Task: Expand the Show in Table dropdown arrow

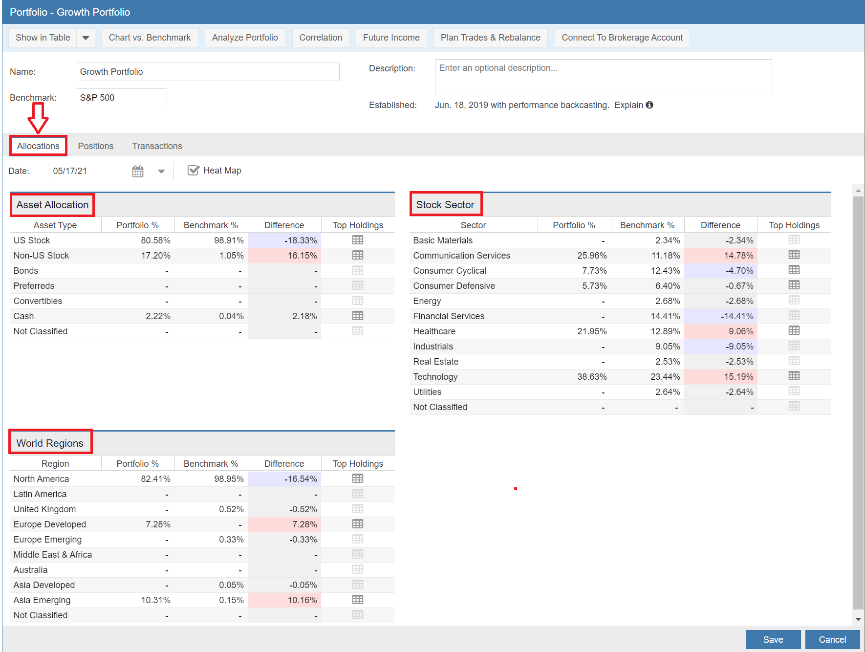Action: tap(86, 38)
